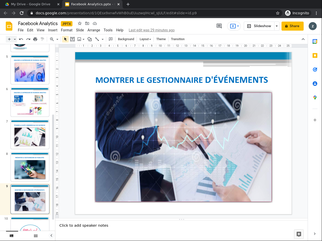Select slide 7 thumbnail in filmstrip
322x241 pixels.
click(30, 134)
